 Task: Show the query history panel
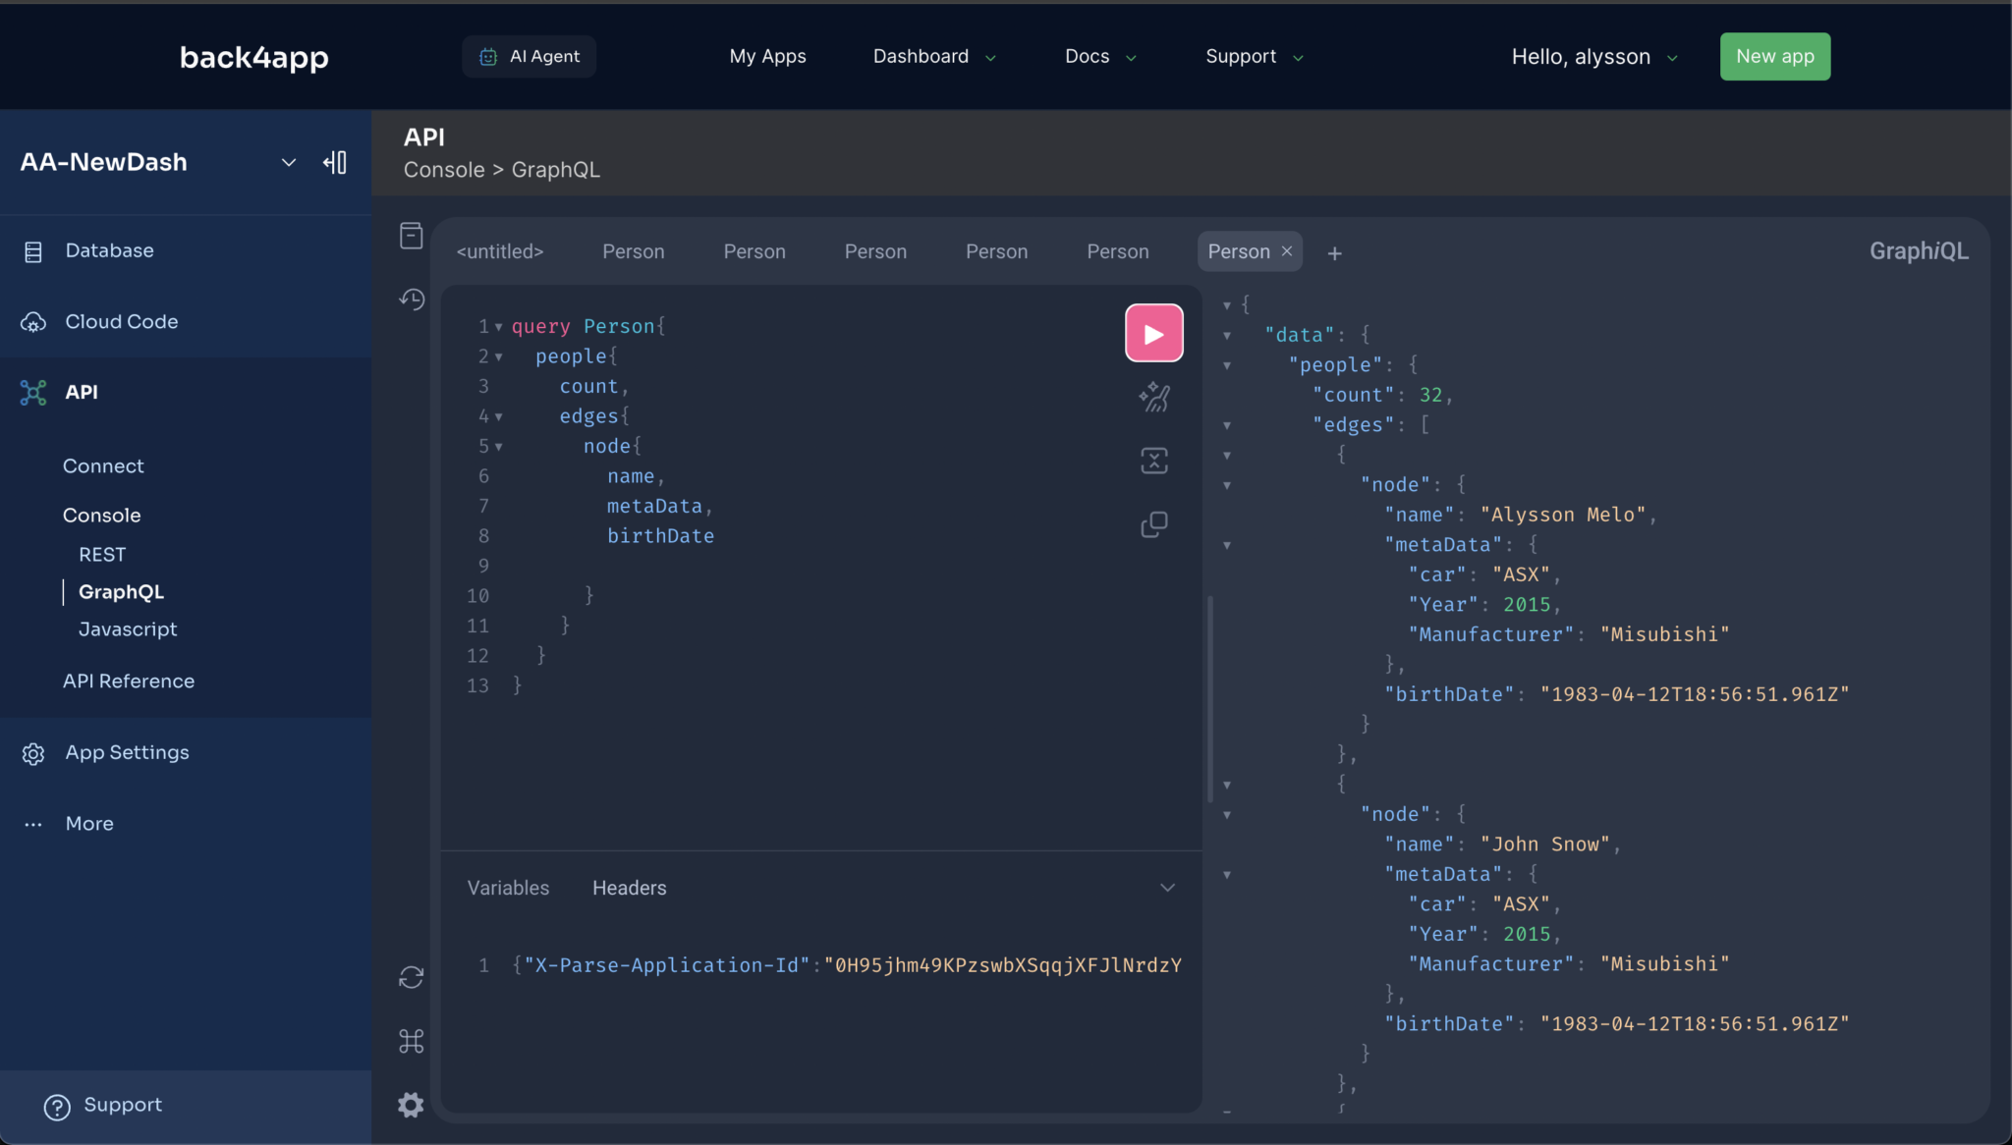(411, 299)
